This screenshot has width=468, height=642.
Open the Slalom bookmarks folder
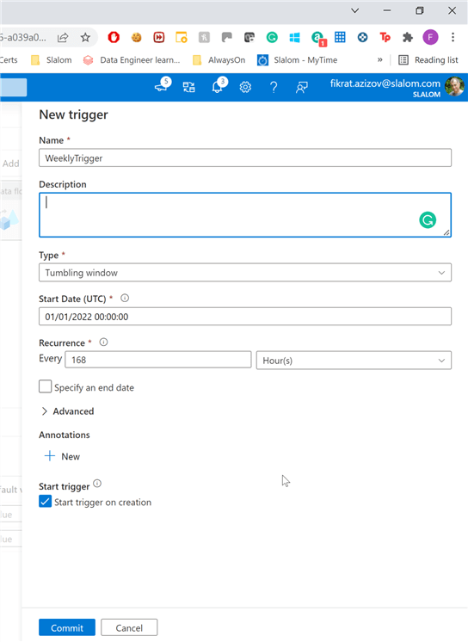(52, 60)
